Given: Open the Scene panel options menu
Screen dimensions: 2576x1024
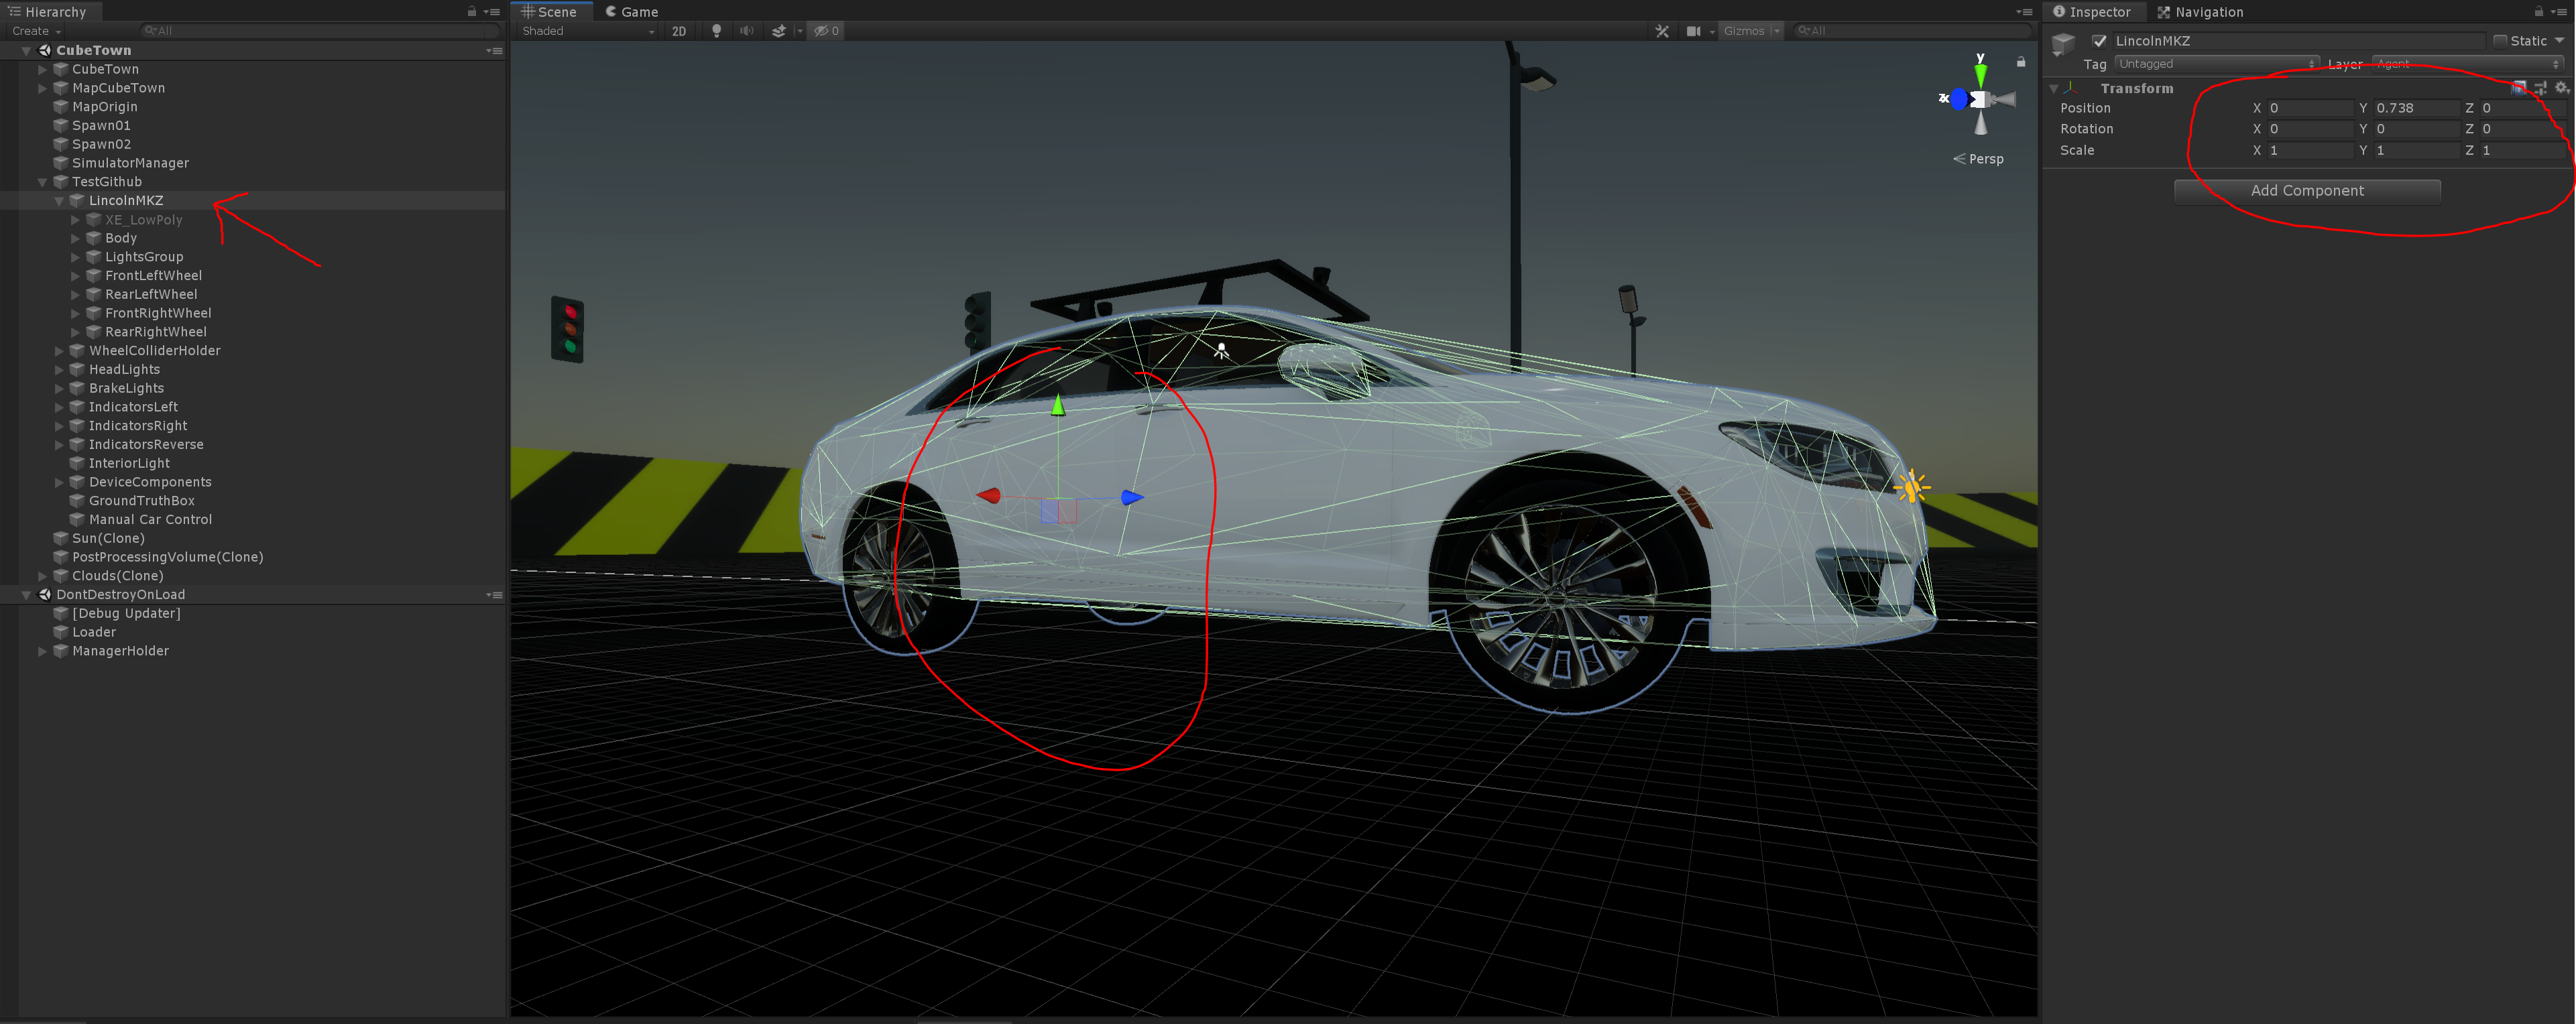Looking at the screenshot, I should [x=2024, y=12].
